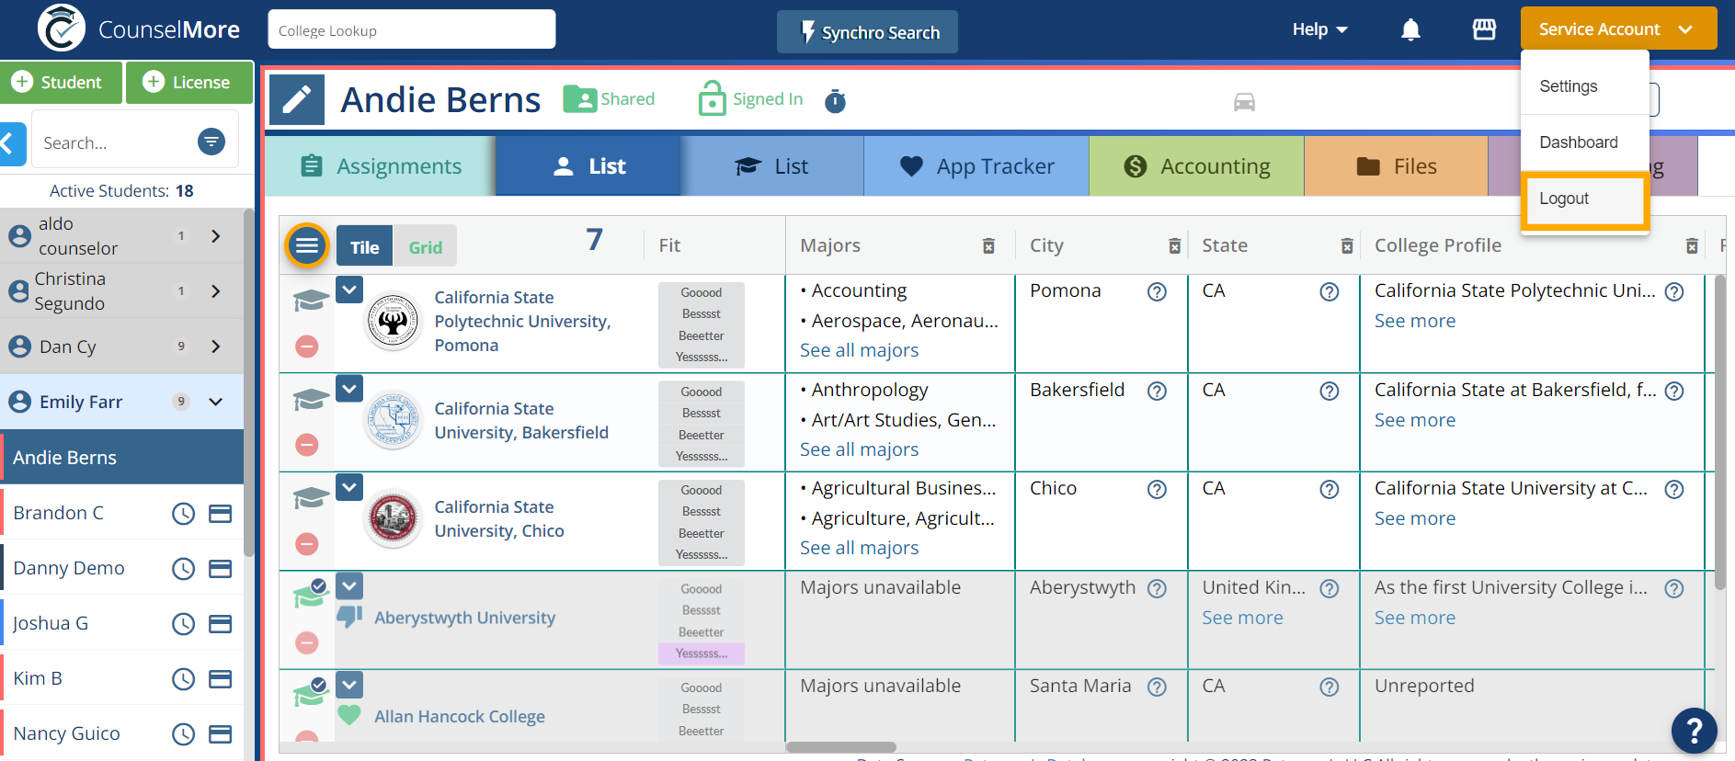Click the edit pencil next to Andie Berns
The width and height of the screenshot is (1735, 761).
[x=297, y=99]
